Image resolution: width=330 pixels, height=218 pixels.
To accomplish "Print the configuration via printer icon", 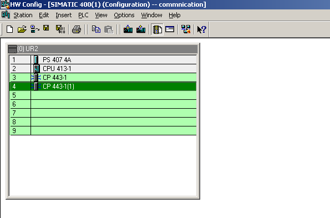I will click(77, 29).
